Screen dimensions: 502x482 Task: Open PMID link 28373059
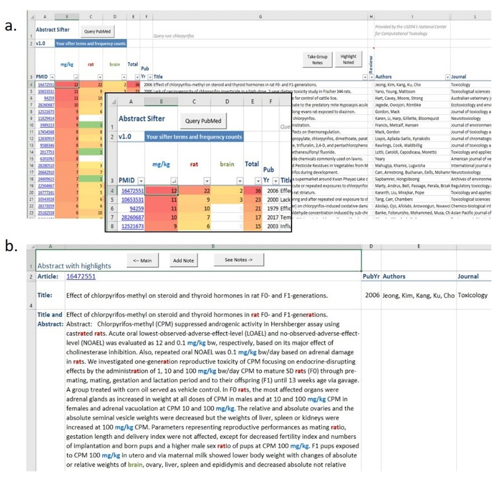[x=46, y=206]
